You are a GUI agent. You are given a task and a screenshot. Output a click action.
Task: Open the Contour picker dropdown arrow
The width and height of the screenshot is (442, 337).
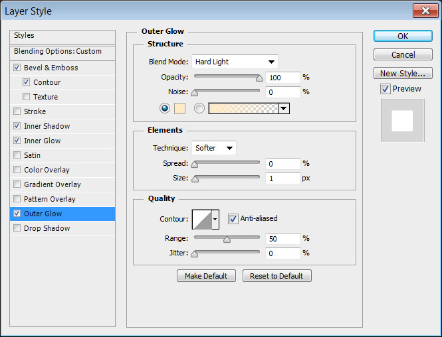coord(215,219)
